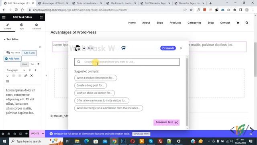The image size is (257, 145).
Task: Switch to the Style tab
Action: click(x=22, y=26)
